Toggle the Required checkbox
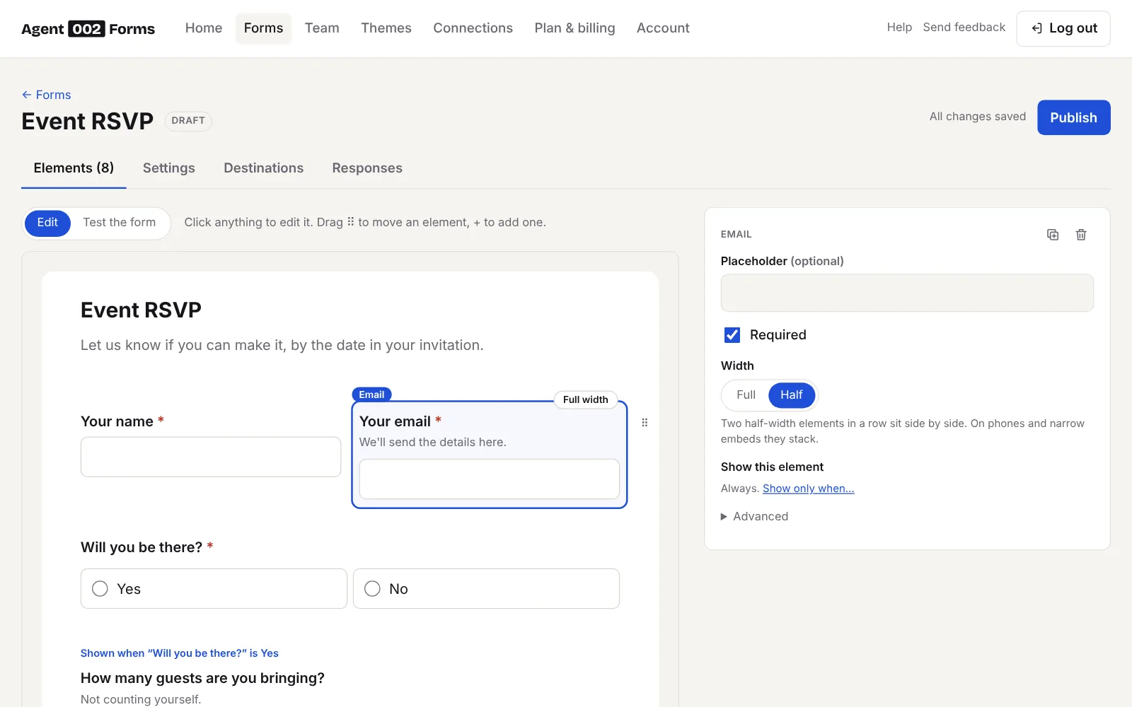The height and width of the screenshot is (707, 1132). click(x=732, y=335)
